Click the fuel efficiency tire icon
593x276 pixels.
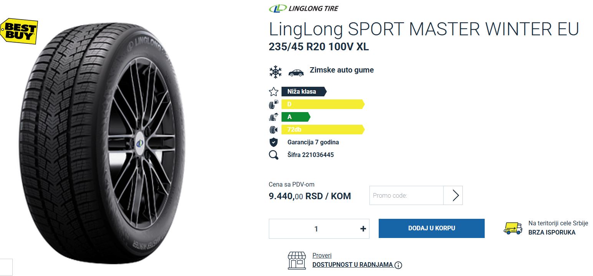coord(273,104)
